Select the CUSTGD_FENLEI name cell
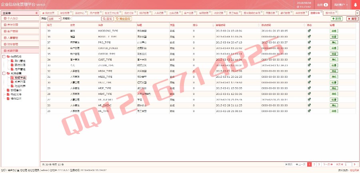Screen dimensions: 360x173 [108, 48]
